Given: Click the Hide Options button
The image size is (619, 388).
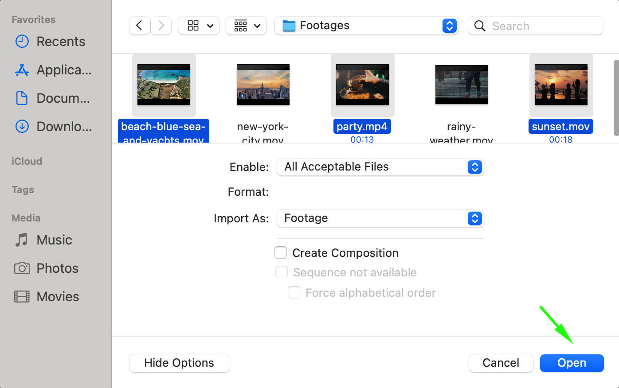Looking at the screenshot, I should click(x=179, y=363).
